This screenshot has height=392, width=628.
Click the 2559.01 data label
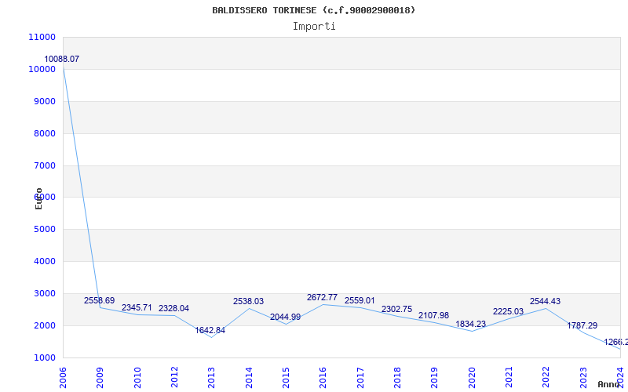(x=360, y=300)
